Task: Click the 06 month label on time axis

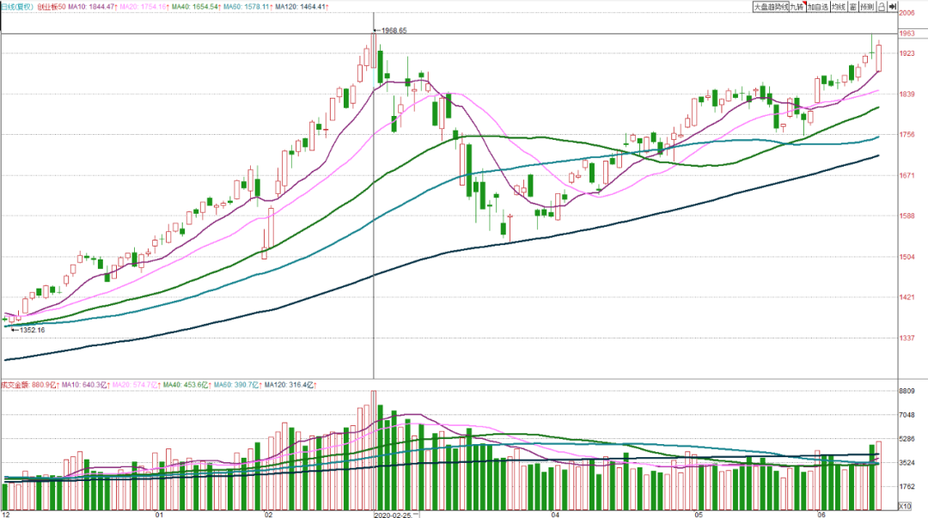Action: (821, 515)
